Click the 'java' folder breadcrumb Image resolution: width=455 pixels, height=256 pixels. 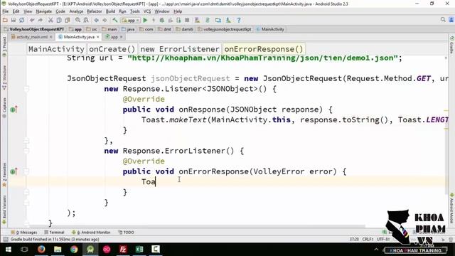coord(128,29)
